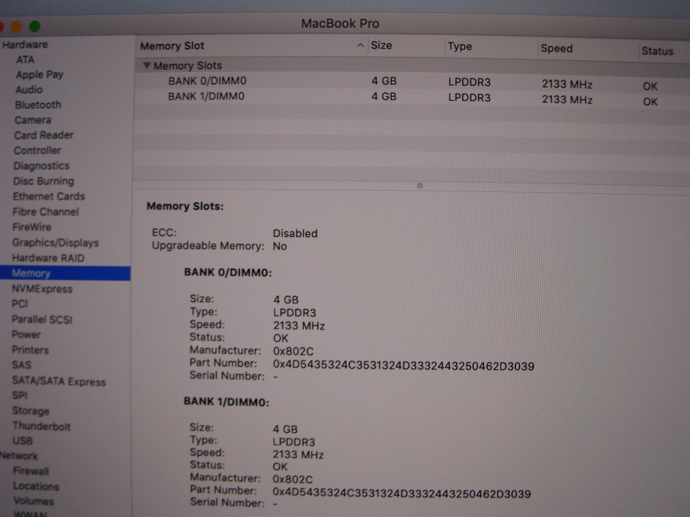Select Firewall under Network
The width and height of the screenshot is (690, 517).
tap(31, 471)
